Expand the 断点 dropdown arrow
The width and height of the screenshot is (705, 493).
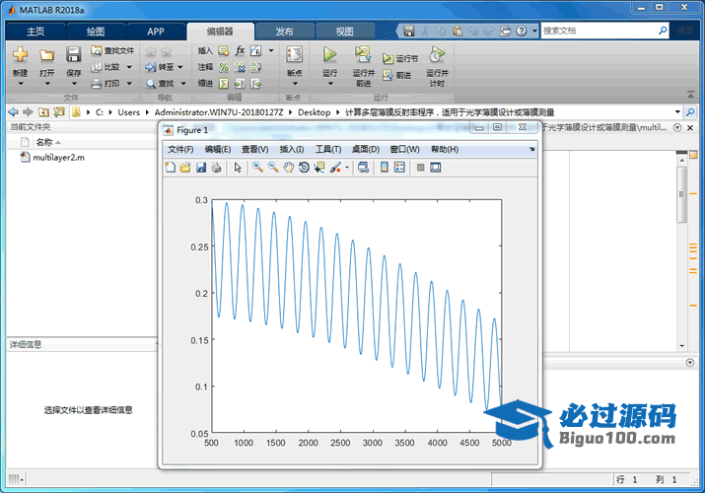295,84
